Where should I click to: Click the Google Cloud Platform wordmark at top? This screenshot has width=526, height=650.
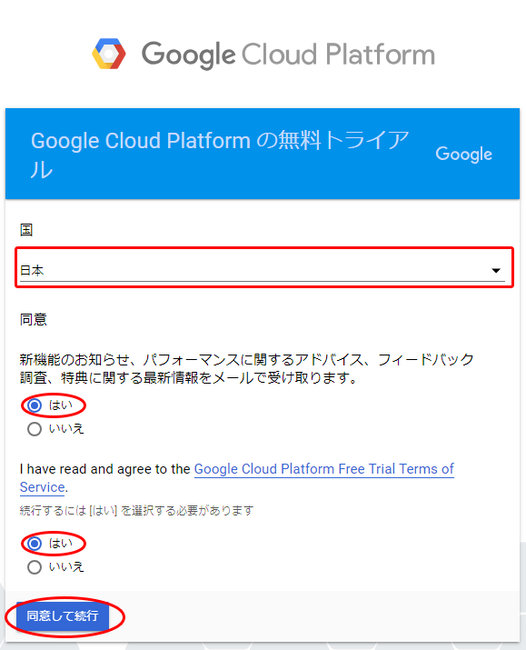click(288, 55)
